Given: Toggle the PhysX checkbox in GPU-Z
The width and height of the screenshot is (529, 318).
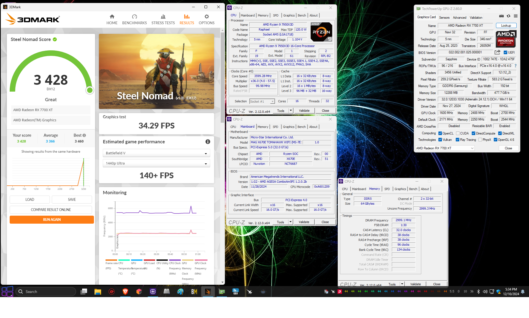Looking at the screenshot, I should [480, 140].
